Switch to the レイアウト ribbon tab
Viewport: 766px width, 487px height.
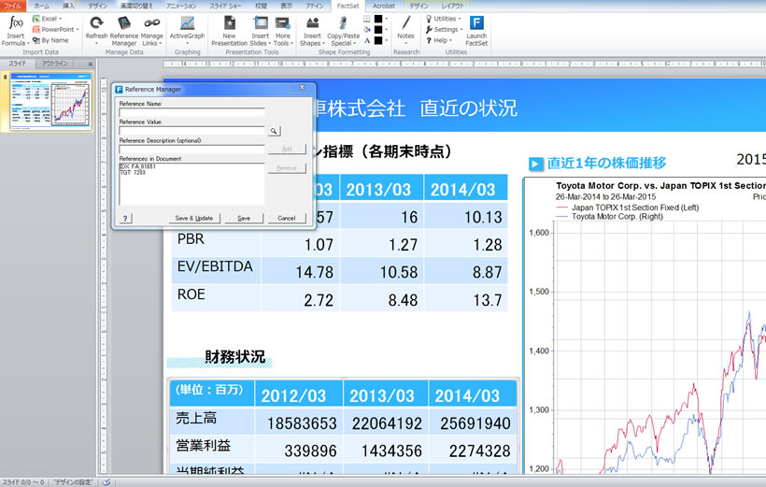pyautogui.click(x=452, y=6)
